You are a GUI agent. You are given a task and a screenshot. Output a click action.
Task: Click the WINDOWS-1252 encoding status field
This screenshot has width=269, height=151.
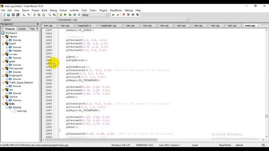[145, 145]
